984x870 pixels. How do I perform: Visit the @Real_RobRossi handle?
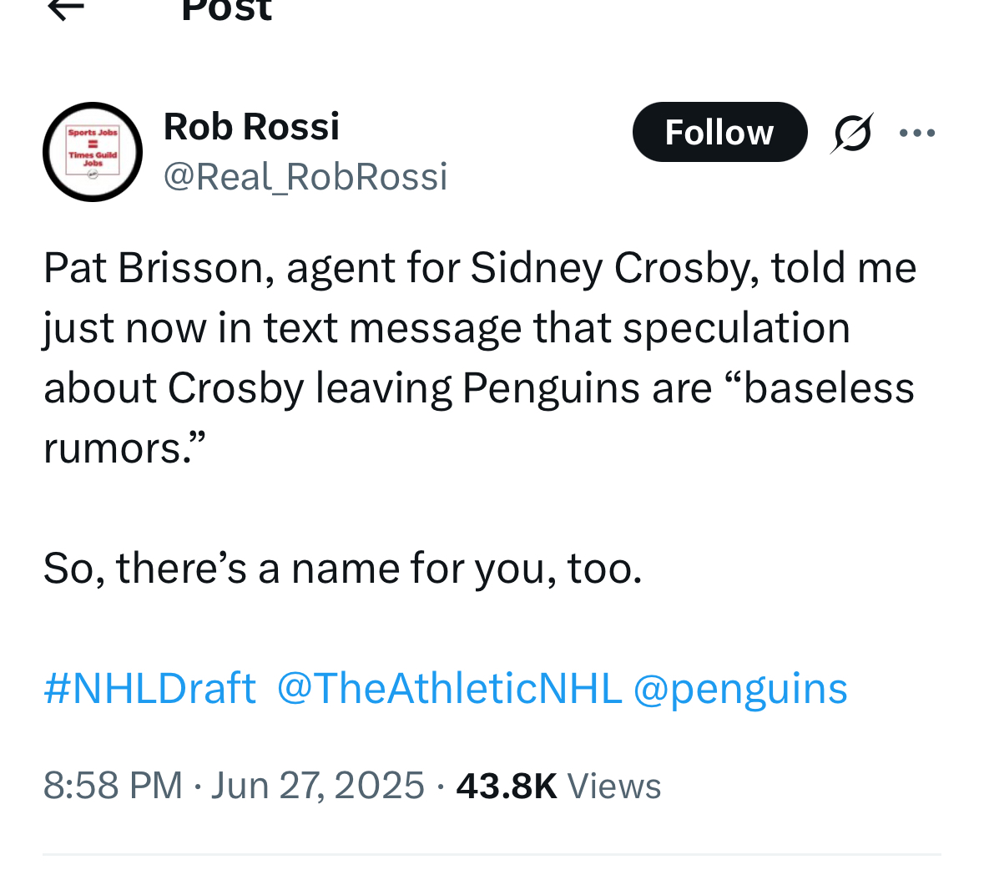305,177
